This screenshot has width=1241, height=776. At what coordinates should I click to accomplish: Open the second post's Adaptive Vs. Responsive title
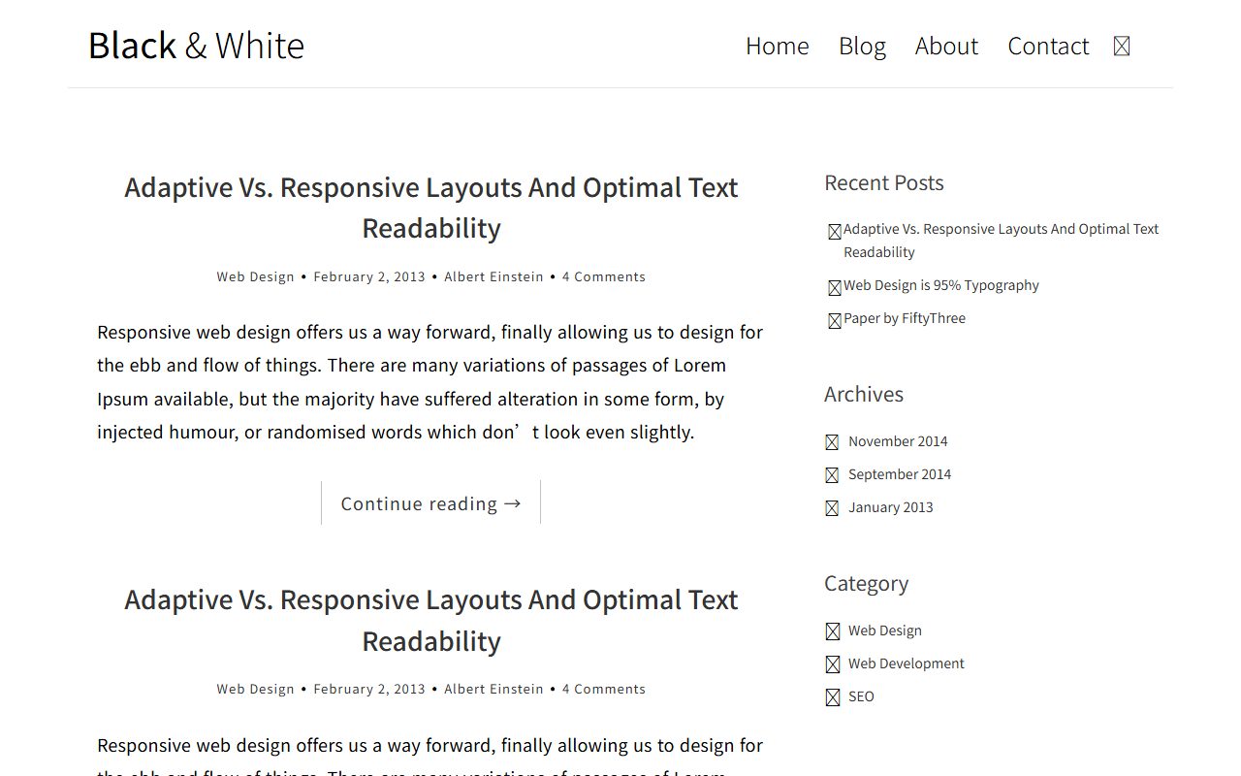pos(431,620)
